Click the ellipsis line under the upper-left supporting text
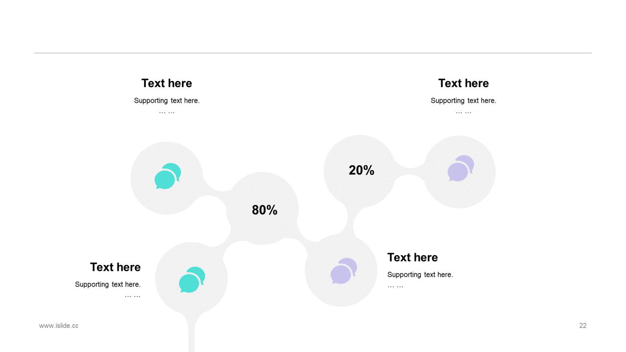 (x=167, y=112)
